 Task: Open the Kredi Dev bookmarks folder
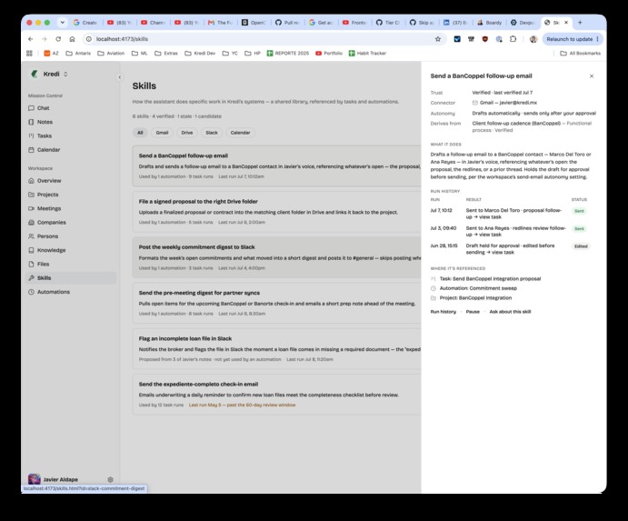(x=200, y=54)
